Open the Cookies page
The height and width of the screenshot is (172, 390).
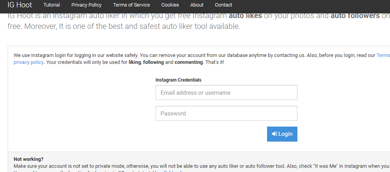tap(170, 5)
